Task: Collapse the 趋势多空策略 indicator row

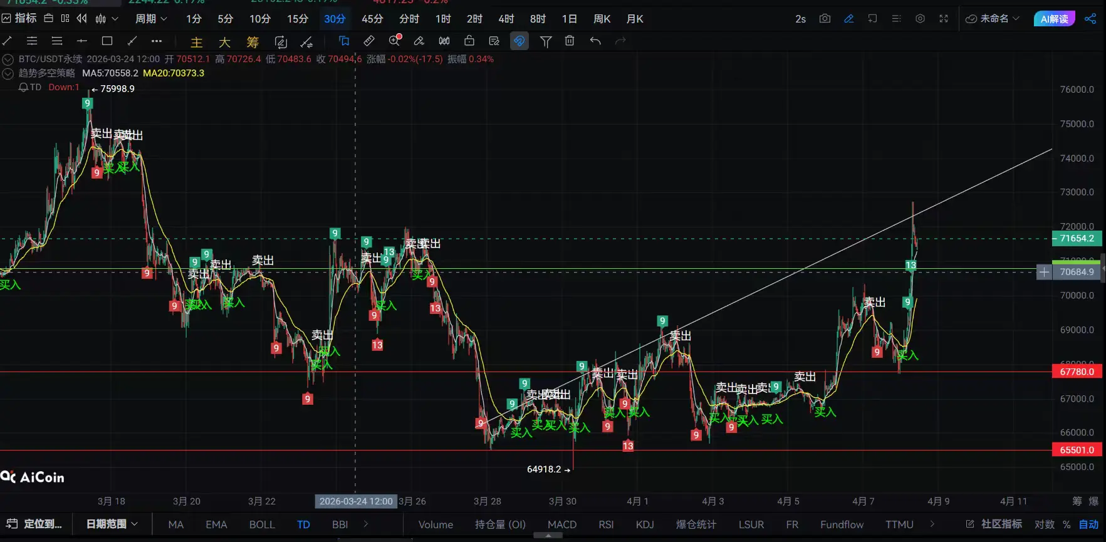Action: [8, 73]
